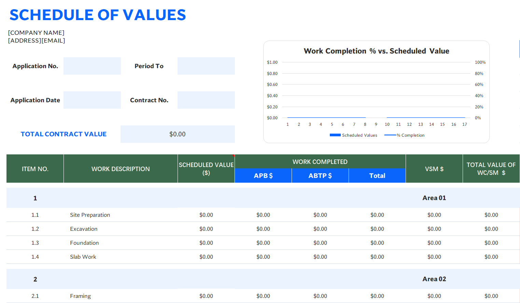
Task: Select the WORK DESCRIPTION column header
Action: [x=121, y=169]
